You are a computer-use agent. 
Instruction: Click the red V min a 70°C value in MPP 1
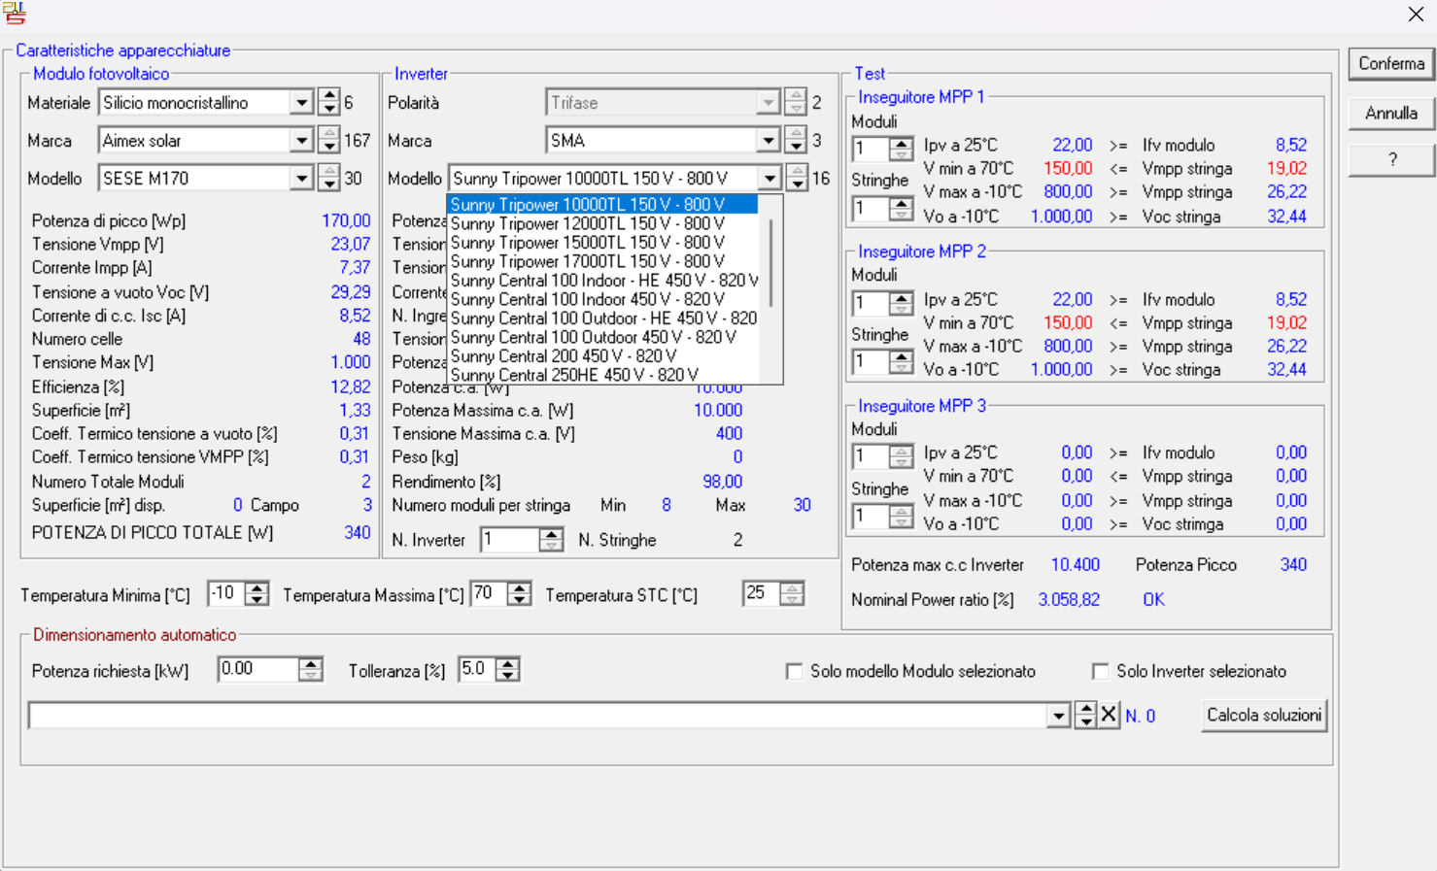click(1067, 169)
